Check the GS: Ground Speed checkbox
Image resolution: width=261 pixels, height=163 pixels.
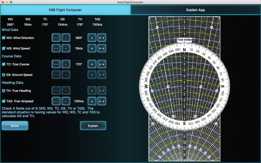pyautogui.click(x=4, y=75)
